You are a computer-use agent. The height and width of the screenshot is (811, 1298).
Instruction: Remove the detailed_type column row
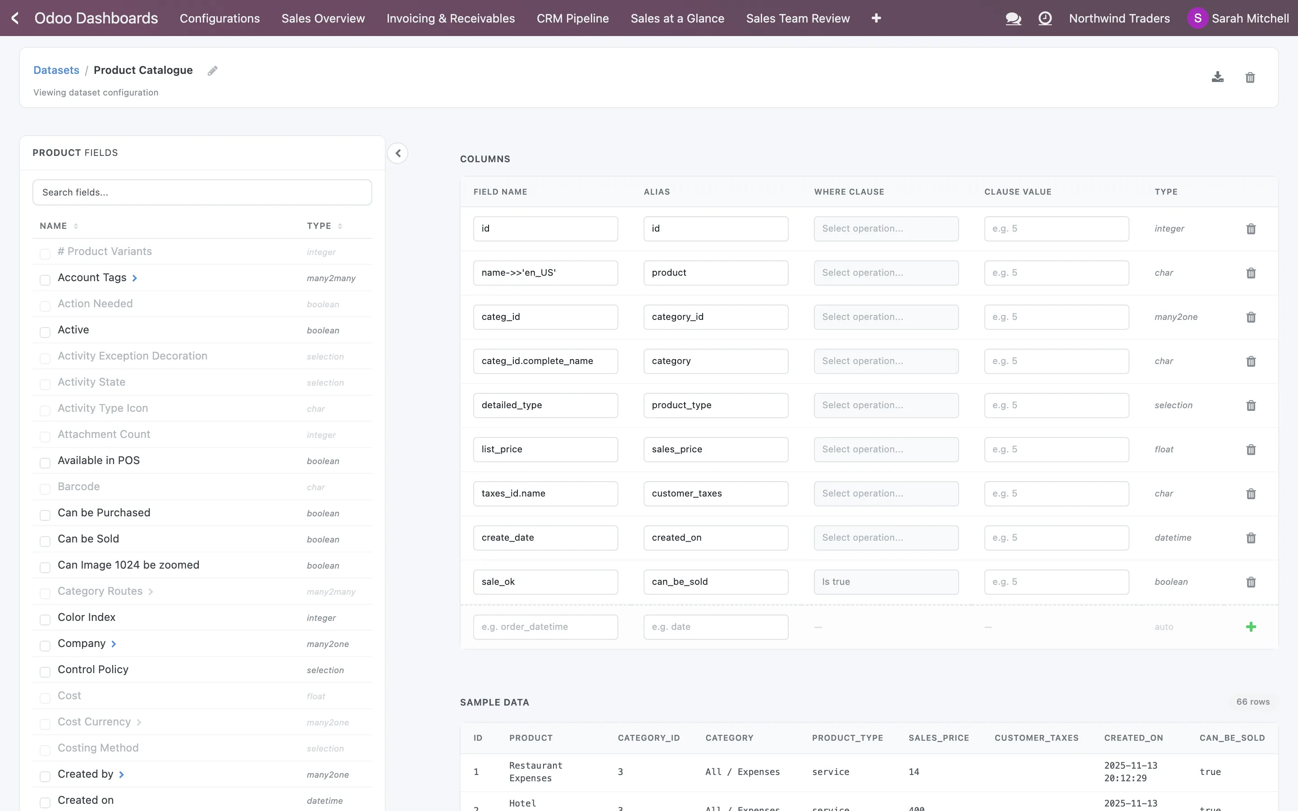(1251, 405)
